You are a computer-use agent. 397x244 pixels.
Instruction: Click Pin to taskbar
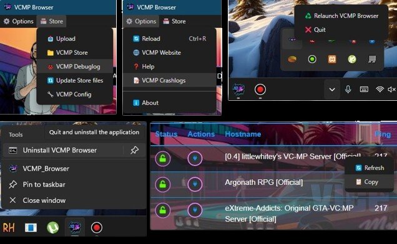pyautogui.click(x=74, y=184)
